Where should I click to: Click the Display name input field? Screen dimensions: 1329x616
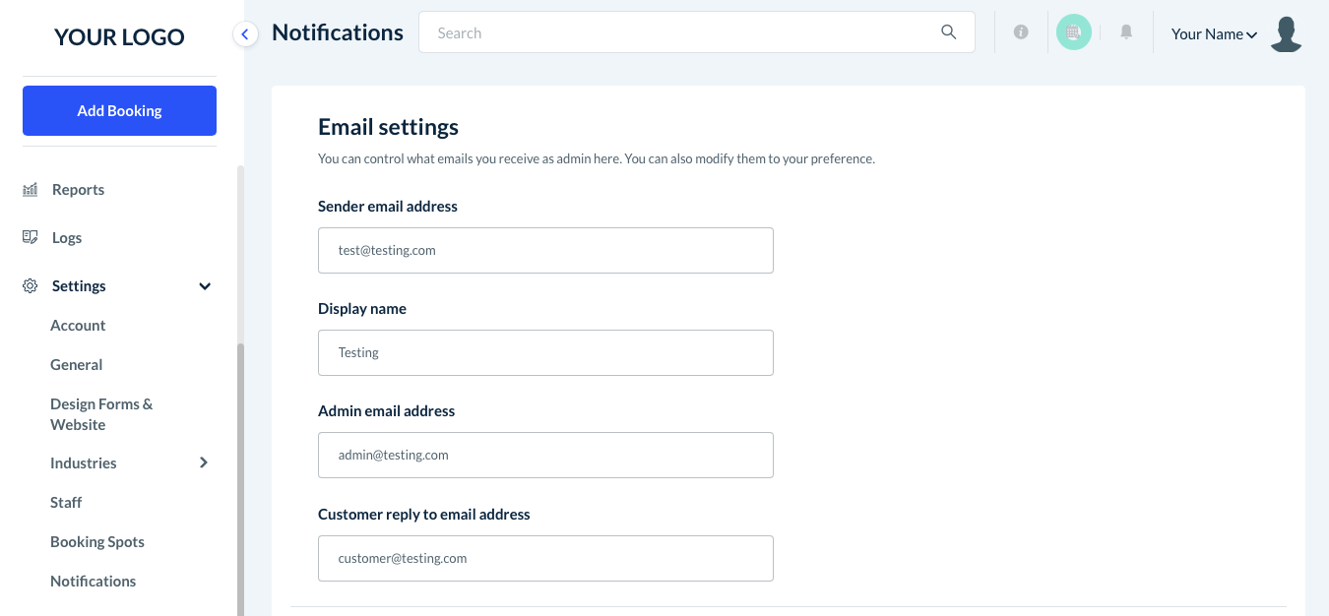[x=545, y=352]
